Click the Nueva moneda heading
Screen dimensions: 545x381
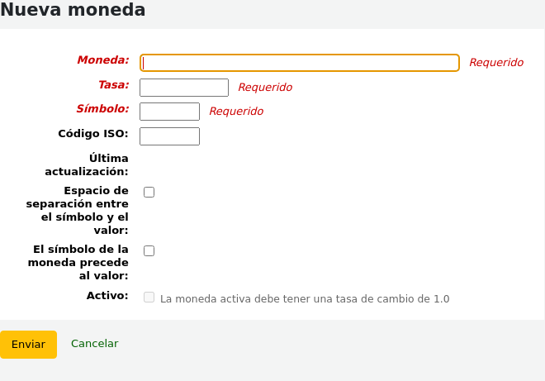tap(73, 11)
